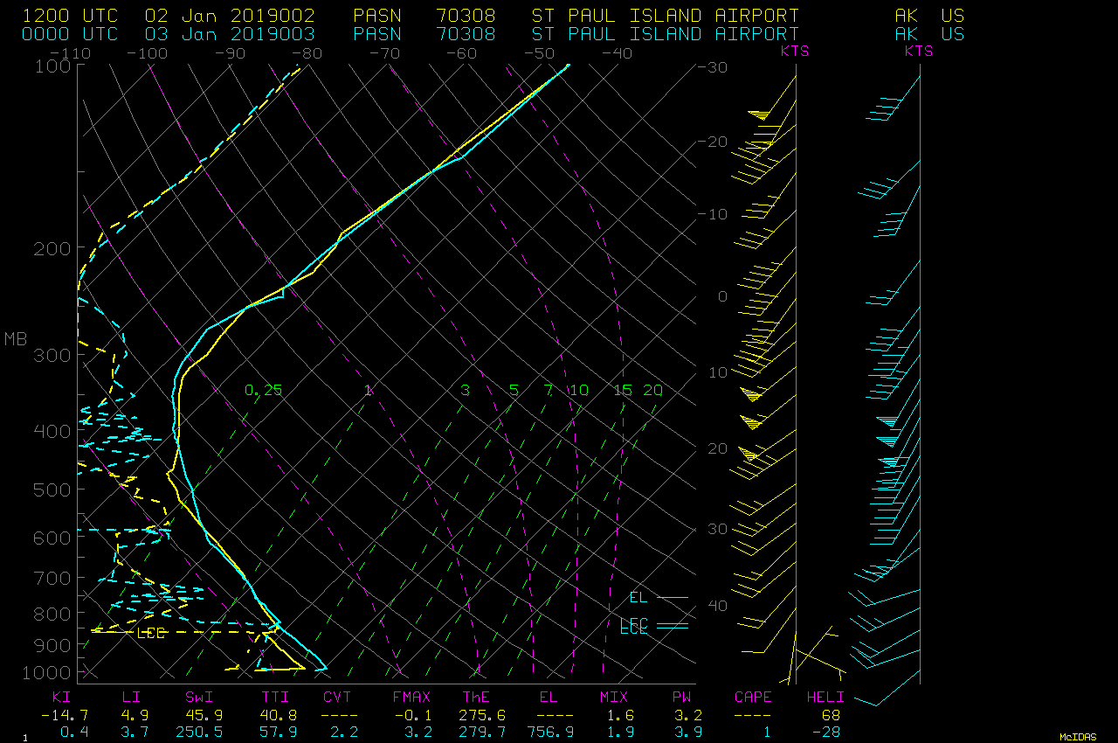Select the green 15 mixing ratio label
Image resolution: width=1118 pixels, height=743 pixels.
[x=622, y=390]
